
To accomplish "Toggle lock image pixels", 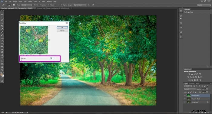I will (x=191, y=92).
